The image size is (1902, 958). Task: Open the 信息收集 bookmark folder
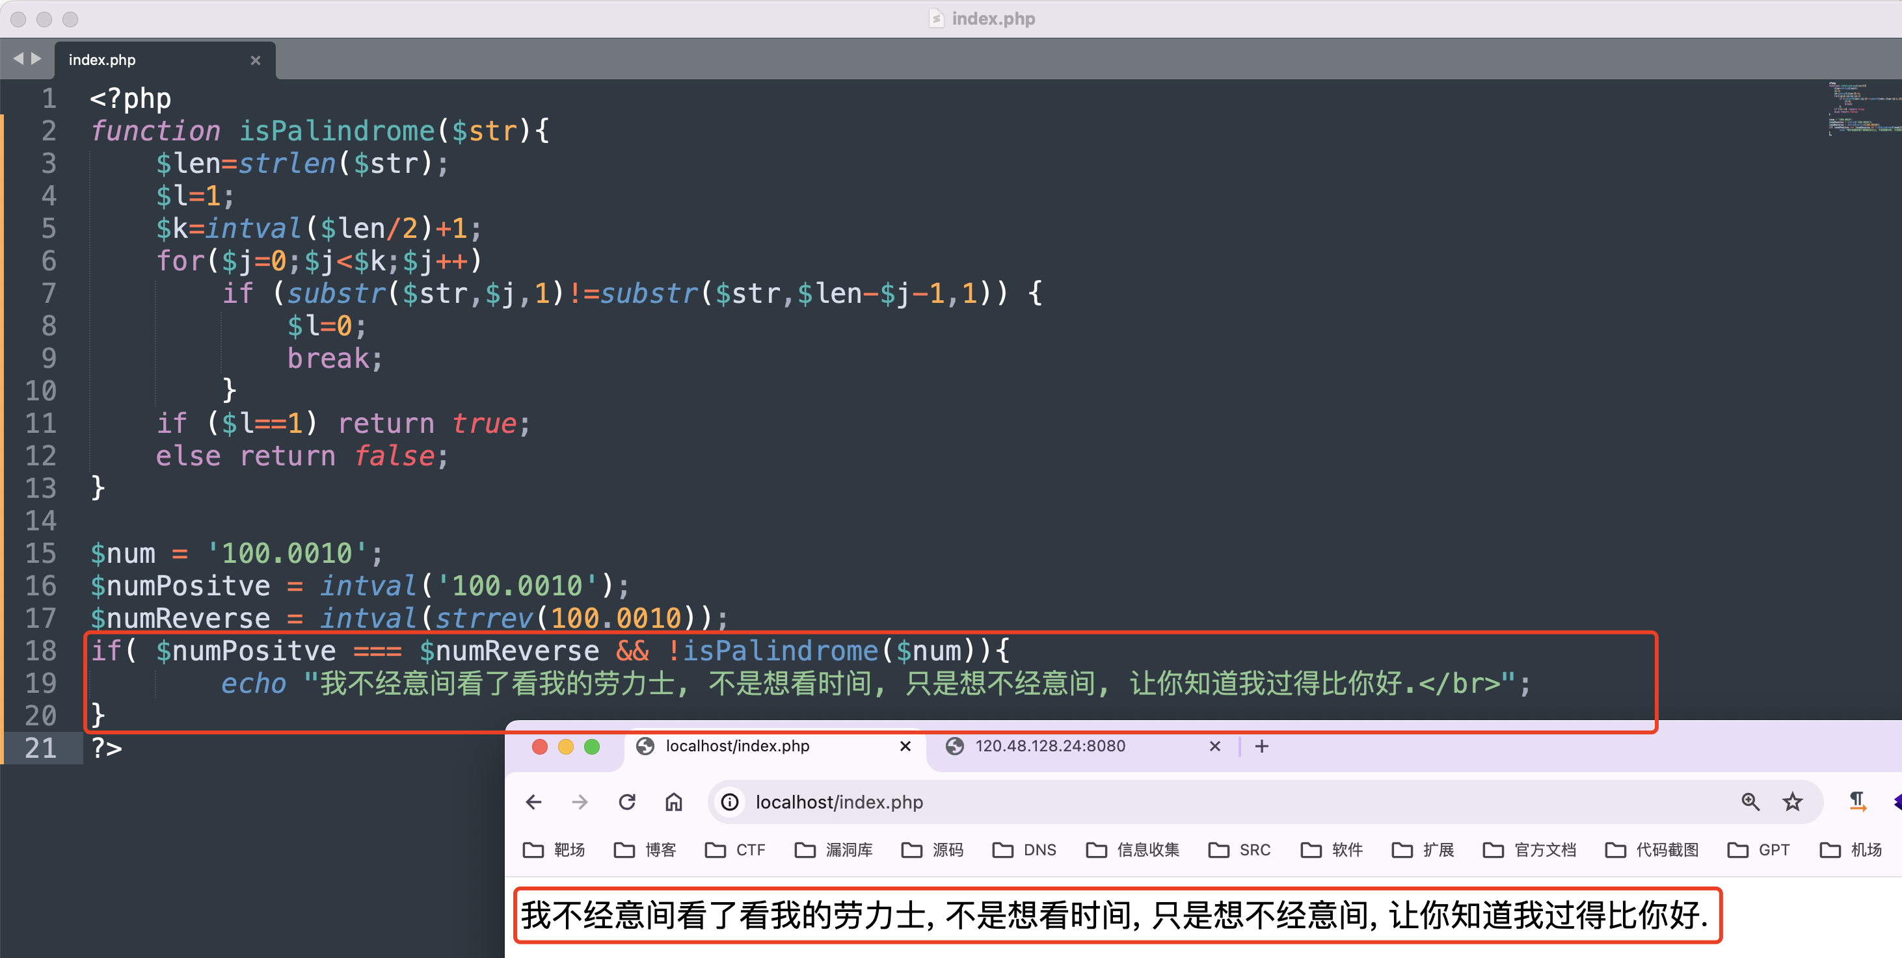click(x=1133, y=849)
